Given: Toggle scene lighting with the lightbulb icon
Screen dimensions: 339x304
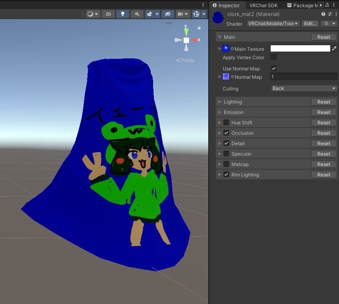Looking at the screenshot, I should coord(123,14).
